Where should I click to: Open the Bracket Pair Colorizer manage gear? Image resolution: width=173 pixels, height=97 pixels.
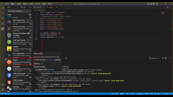tap(30, 31)
